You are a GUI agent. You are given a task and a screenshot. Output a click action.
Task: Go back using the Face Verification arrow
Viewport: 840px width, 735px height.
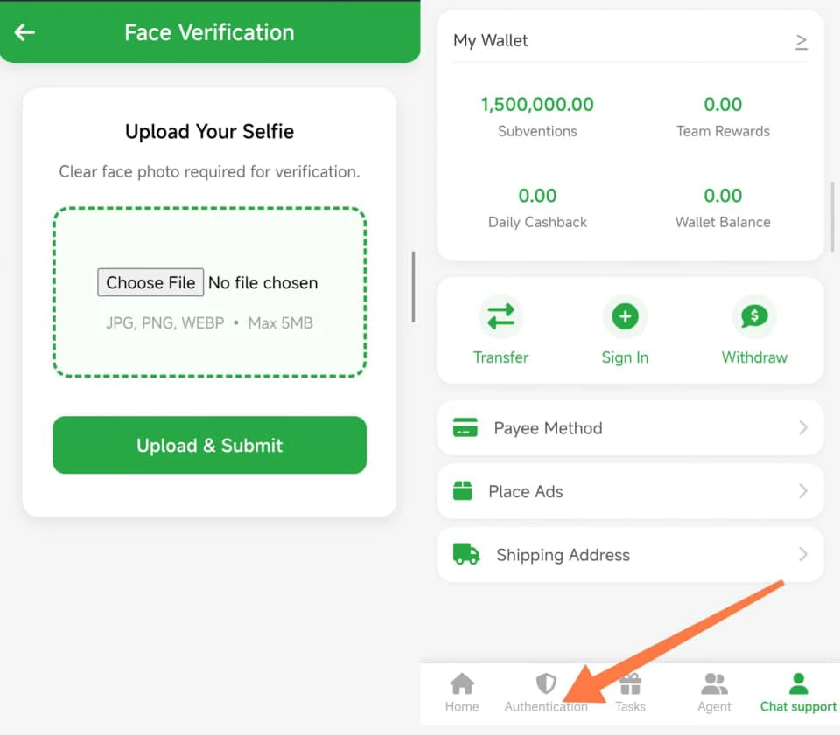tap(24, 32)
